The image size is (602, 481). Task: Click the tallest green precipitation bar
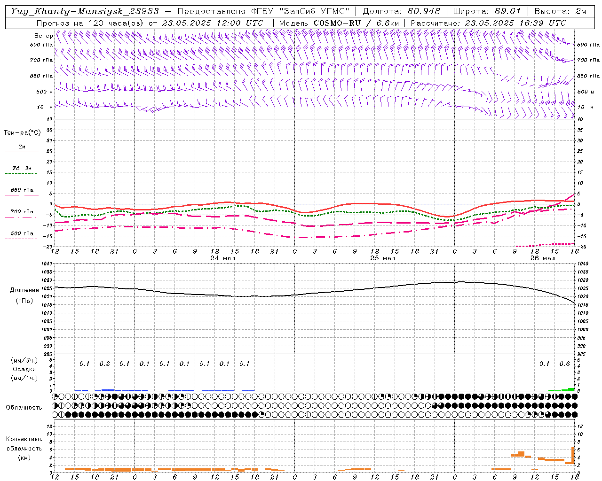tap(571, 389)
